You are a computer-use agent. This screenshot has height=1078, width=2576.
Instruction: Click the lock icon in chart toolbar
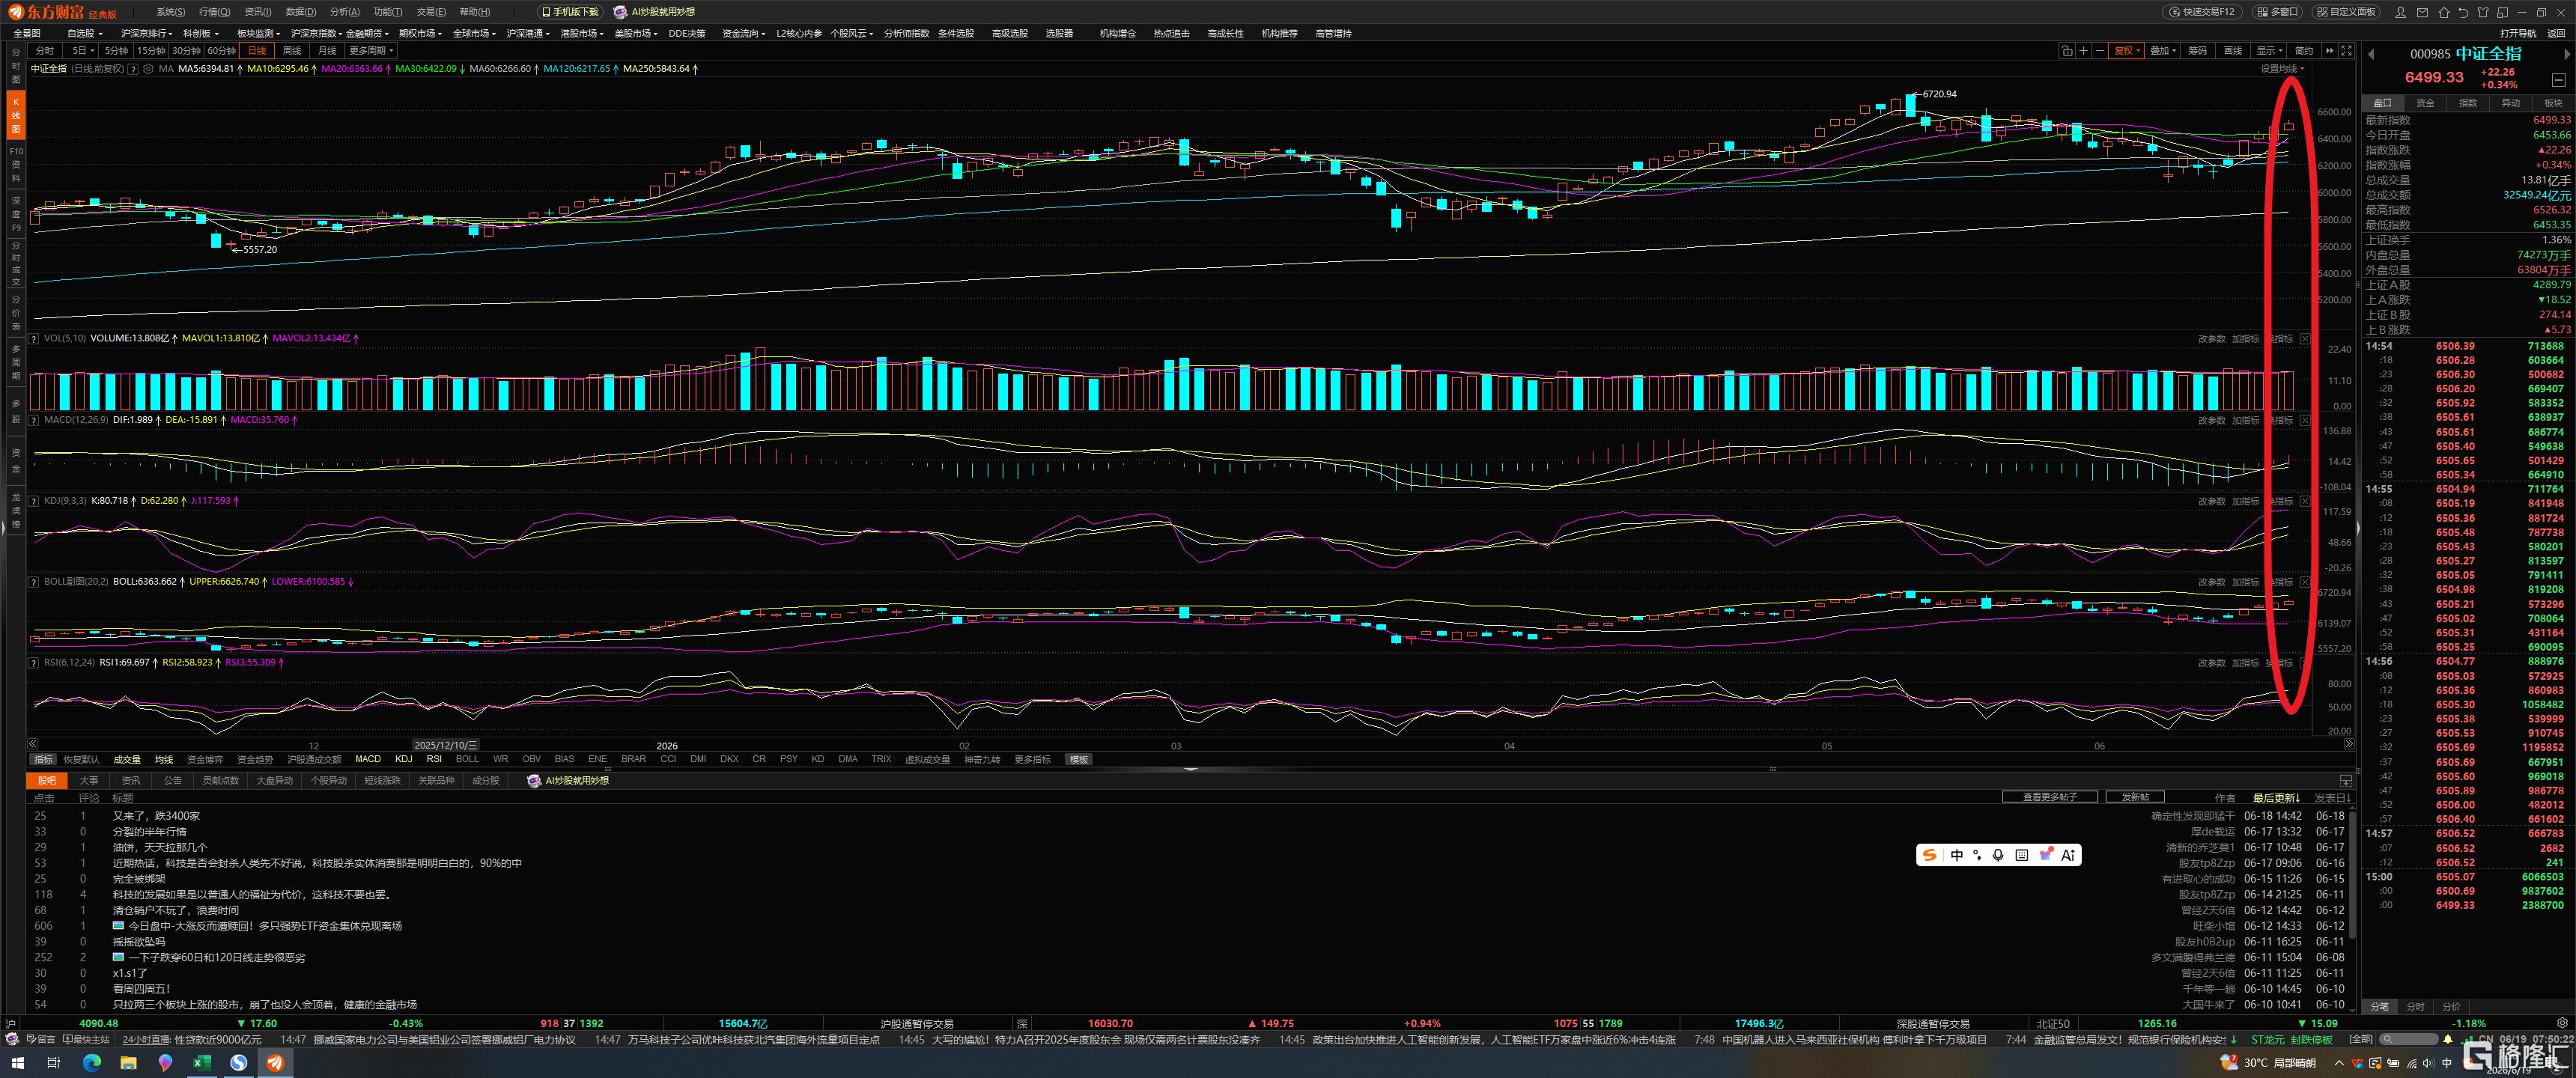tap(2067, 51)
